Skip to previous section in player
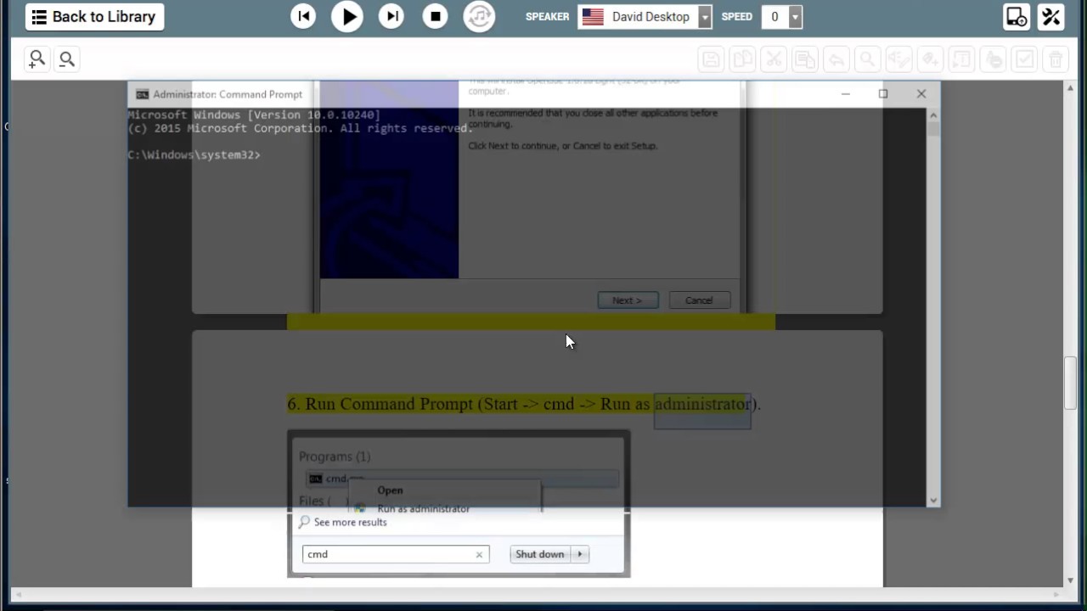The width and height of the screenshot is (1087, 611). point(303,17)
